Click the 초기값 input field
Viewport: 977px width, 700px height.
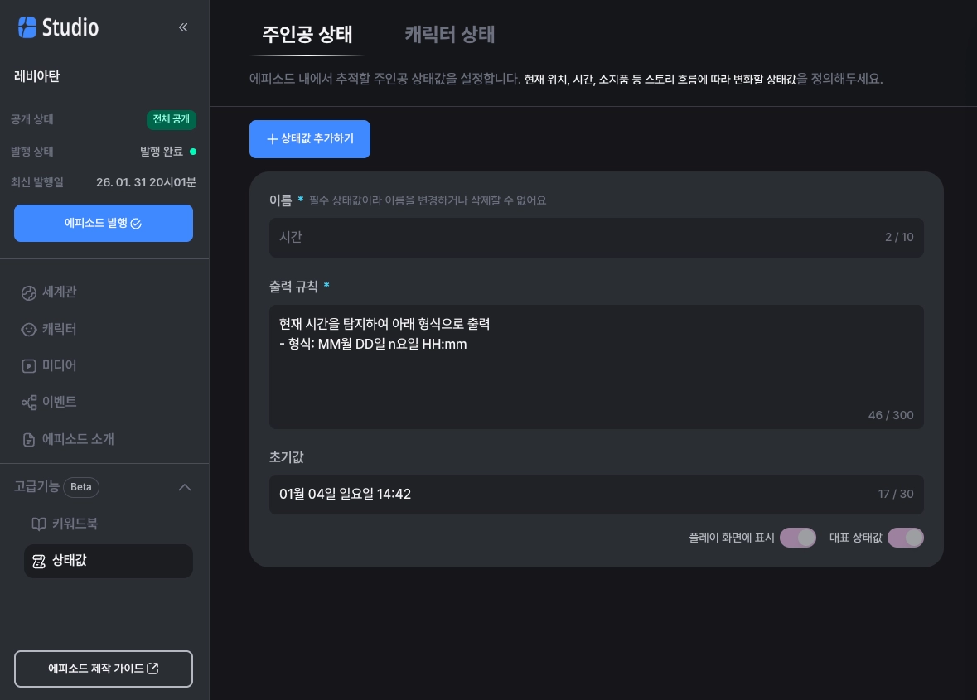point(572,495)
